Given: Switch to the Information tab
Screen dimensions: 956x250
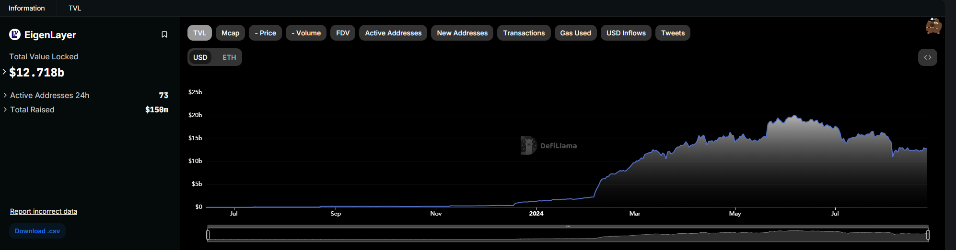Looking at the screenshot, I should pos(27,8).
